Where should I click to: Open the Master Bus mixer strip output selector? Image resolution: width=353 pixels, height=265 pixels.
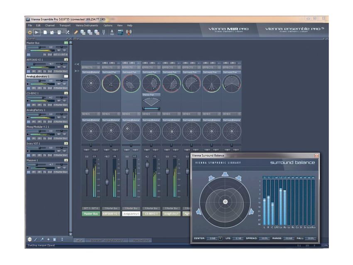[91, 209]
